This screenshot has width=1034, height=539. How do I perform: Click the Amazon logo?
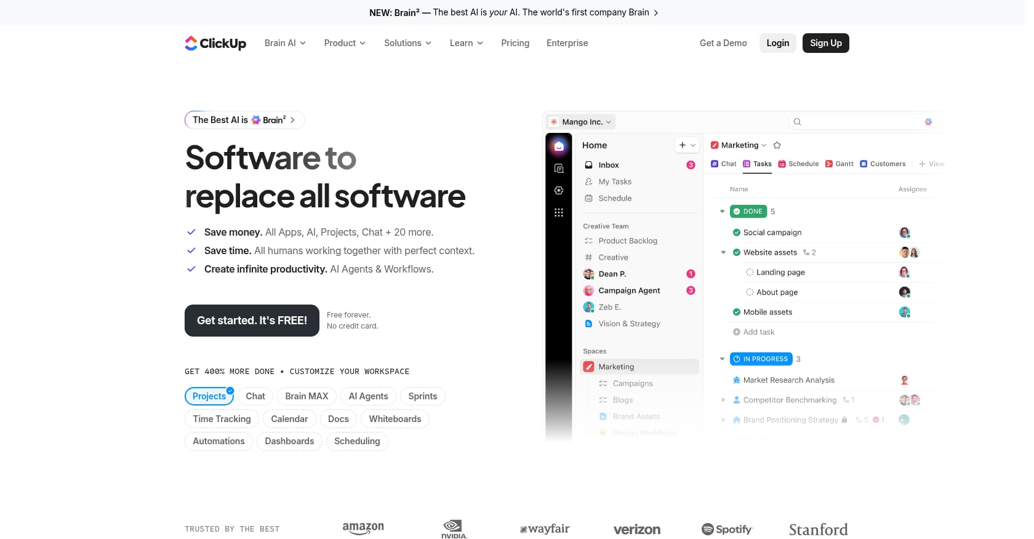(363, 528)
